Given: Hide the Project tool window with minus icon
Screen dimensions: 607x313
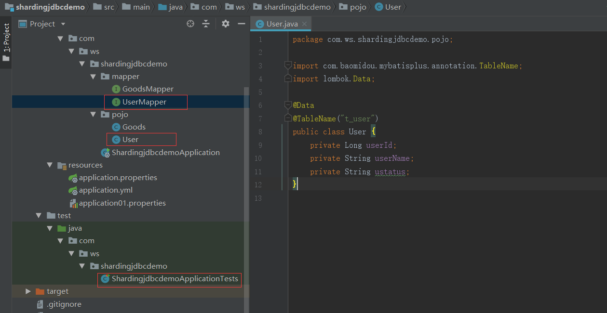Looking at the screenshot, I should coord(241,23).
